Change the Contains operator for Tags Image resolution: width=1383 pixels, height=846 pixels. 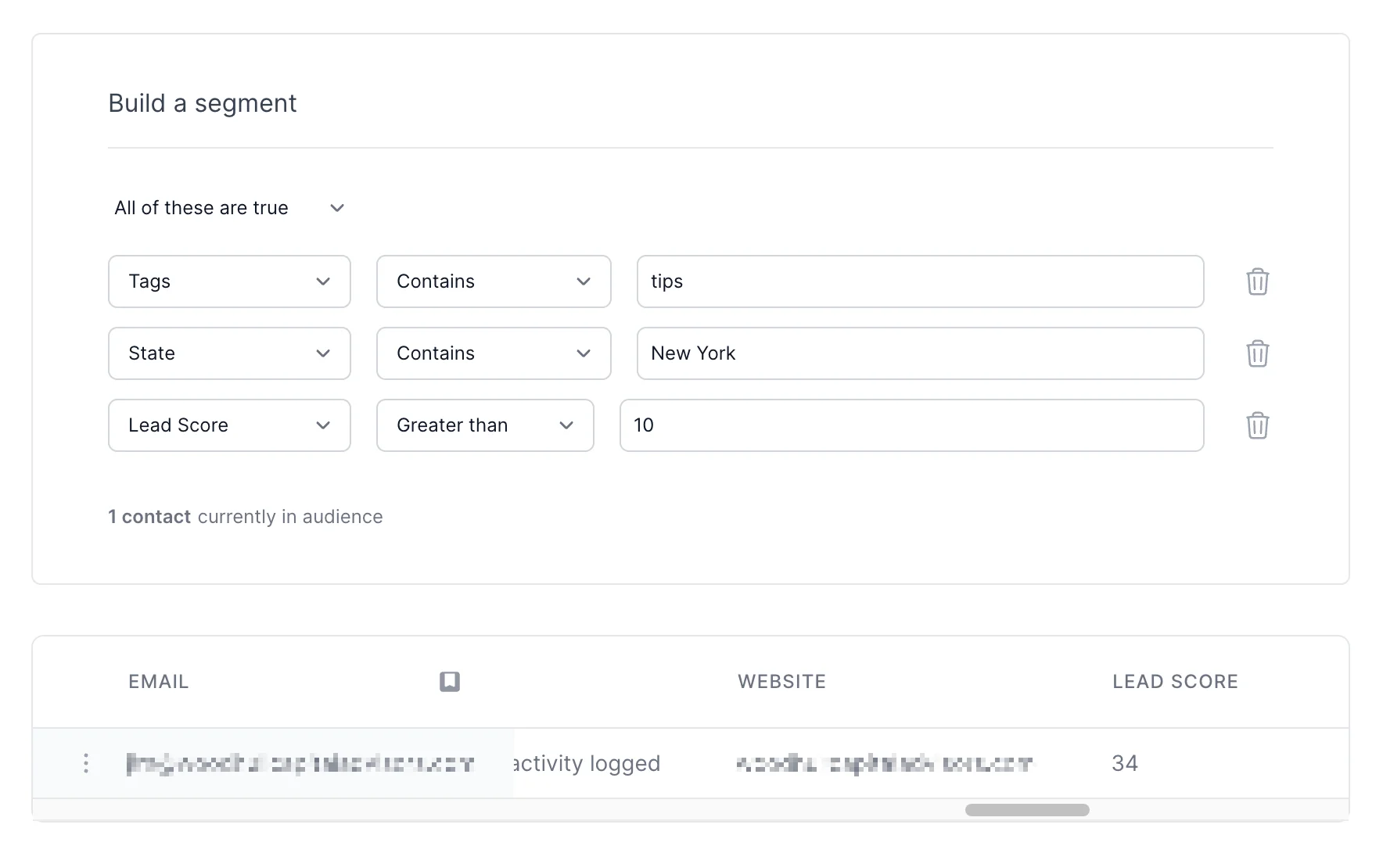[493, 281]
